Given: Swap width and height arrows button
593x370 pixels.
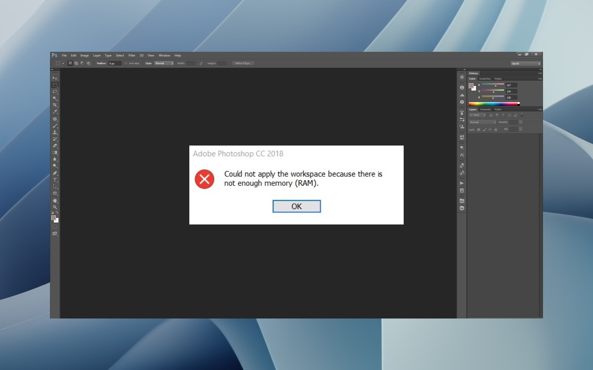Looking at the screenshot, I should click(201, 64).
